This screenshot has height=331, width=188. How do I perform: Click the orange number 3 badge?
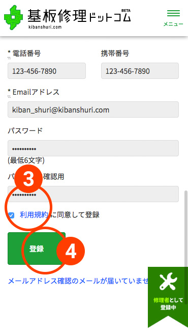click(x=28, y=180)
